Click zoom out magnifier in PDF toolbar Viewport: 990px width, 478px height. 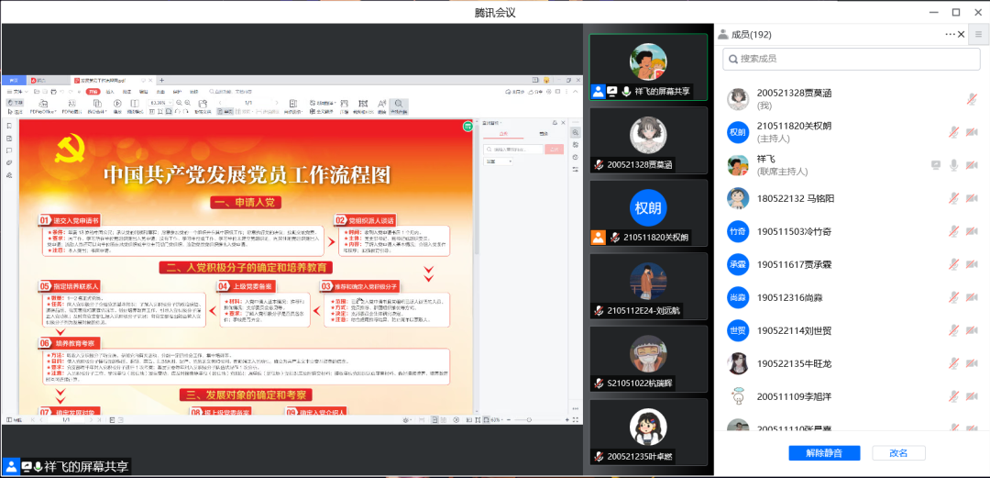point(180,103)
